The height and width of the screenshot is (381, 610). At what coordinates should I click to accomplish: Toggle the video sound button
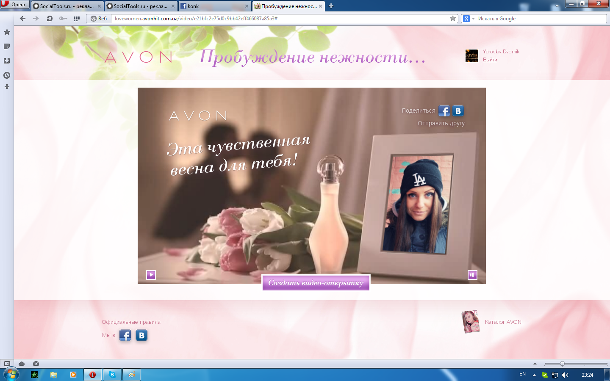(x=472, y=275)
